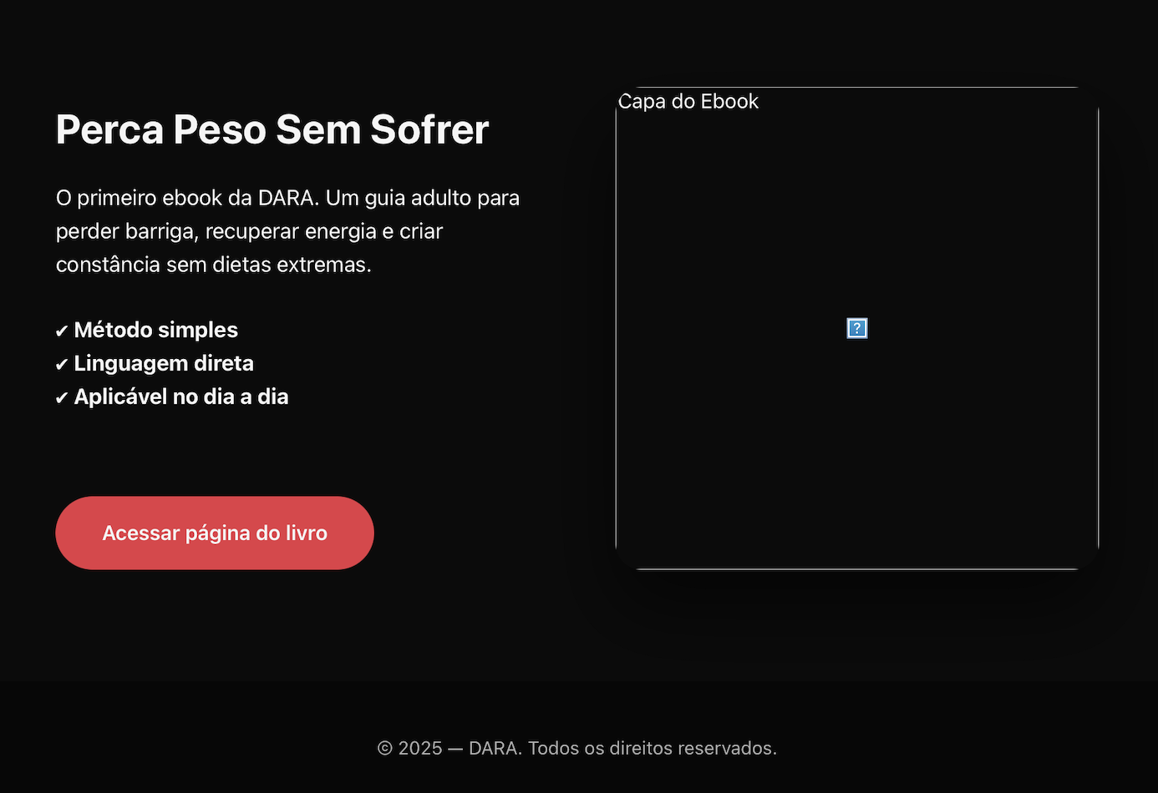This screenshot has height=793, width=1158.
Task: Click the Aplicável no dia a dia text
Action: [181, 396]
